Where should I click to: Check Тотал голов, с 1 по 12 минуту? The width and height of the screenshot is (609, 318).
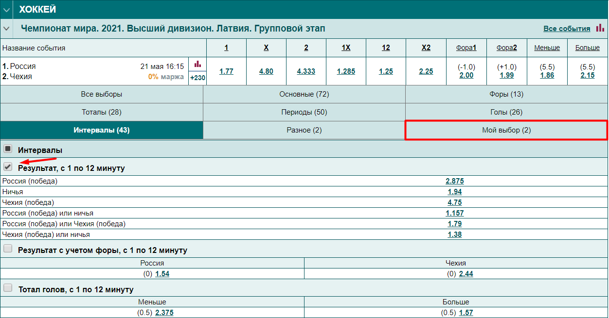coord(8,288)
